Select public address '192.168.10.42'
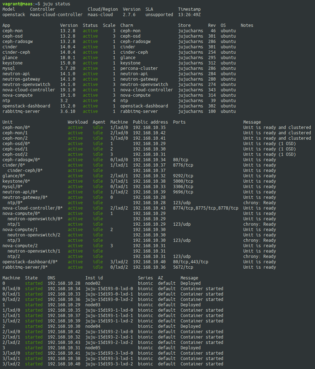 149,133
